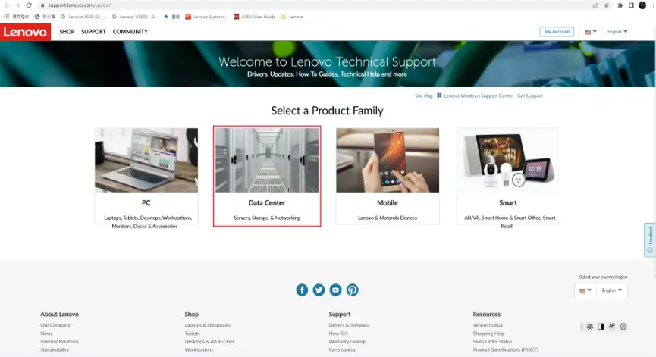Click the Windows icon beside Lenovo Windows Support Center
The image size is (656, 357).
[439, 96]
